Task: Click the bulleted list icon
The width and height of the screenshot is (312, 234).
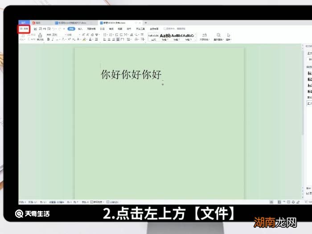Action: (x=105, y=35)
